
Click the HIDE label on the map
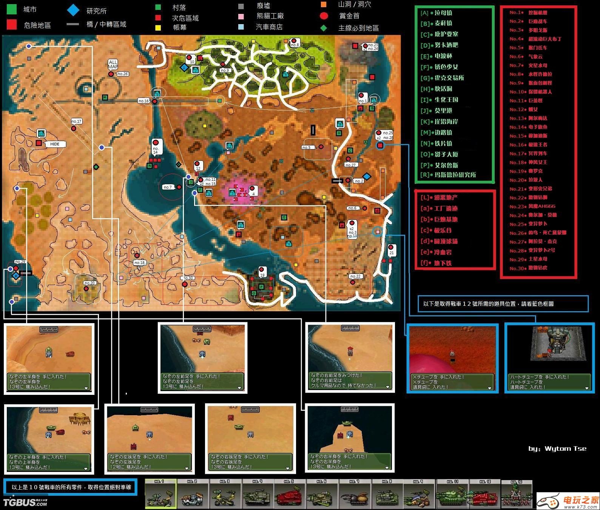click(x=55, y=144)
